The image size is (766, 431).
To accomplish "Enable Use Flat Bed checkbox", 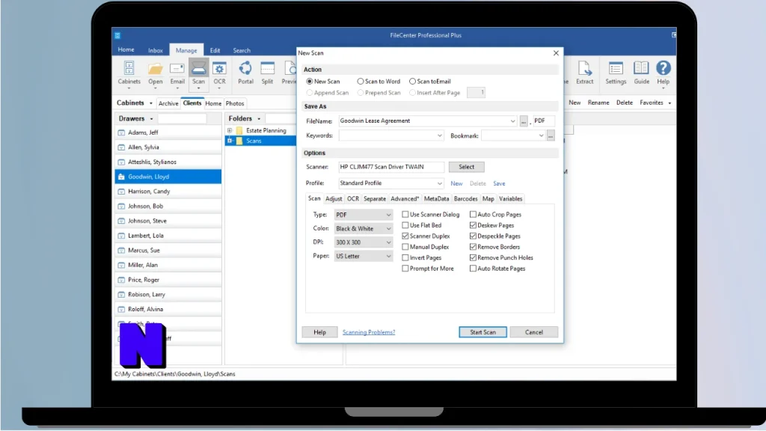I will 405,225.
